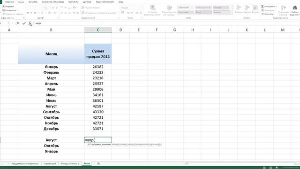Open the РЕЦЕНЗИРОВАНИЕ ribbon tab
This screenshot has width=300, height=169.
pyautogui.click(x=105, y=2)
